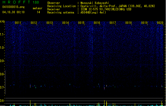Click the 0013 time marker
166x106 pixels.
point(50,23)
